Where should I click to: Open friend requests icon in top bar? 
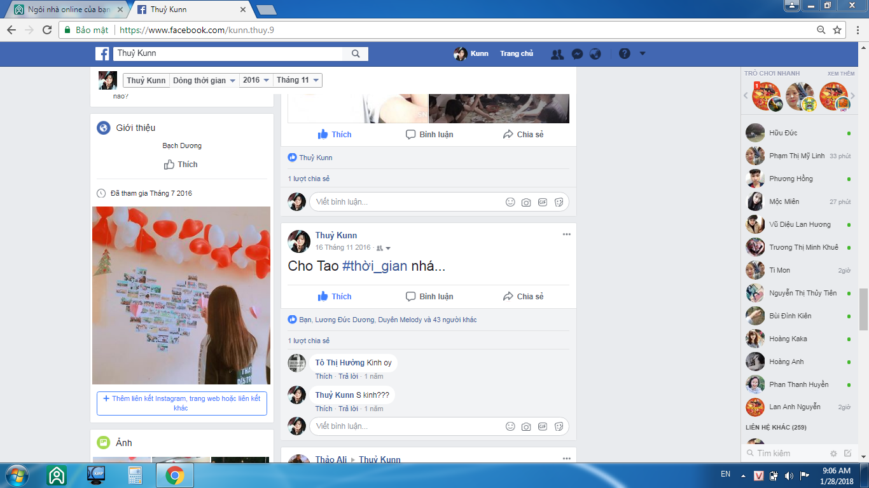point(557,54)
